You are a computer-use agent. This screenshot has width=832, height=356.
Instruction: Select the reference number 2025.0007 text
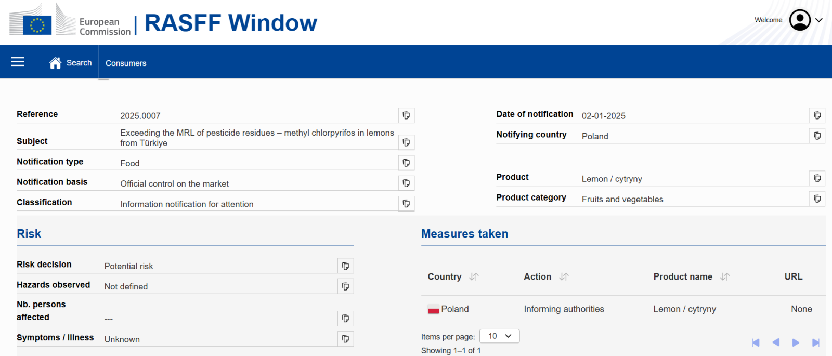point(140,116)
